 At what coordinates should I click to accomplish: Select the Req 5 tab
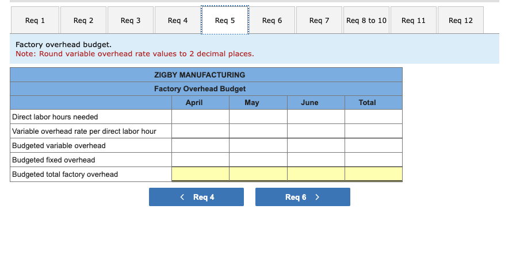(225, 20)
